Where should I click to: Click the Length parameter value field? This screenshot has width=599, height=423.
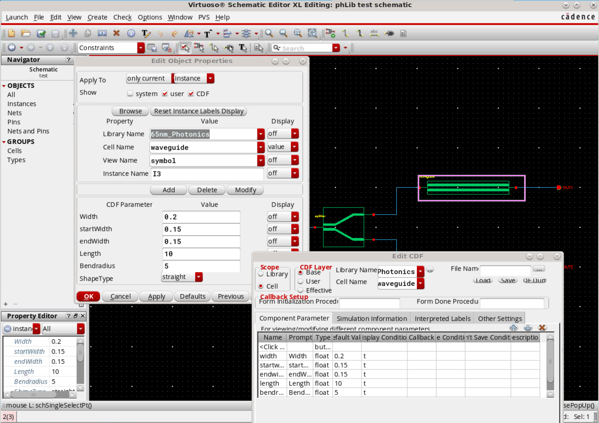pyautogui.click(x=201, y=254)
